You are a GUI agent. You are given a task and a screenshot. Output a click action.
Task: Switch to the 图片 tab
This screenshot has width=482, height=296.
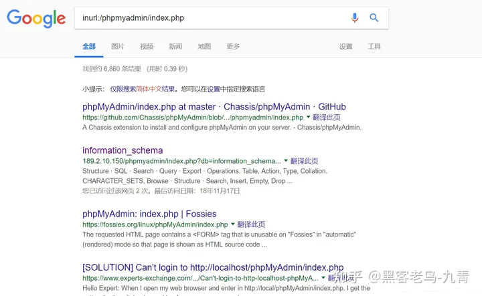(x=118, y=46)
